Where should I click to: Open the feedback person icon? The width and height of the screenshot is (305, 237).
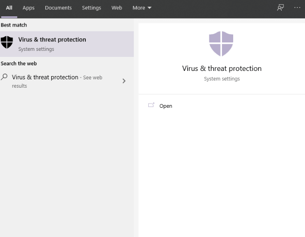click(280, 8)
